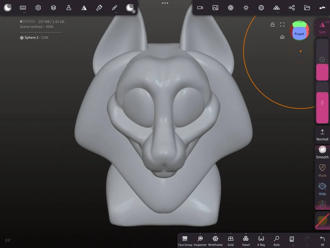Open the hat icon menu

tap(322, 8)
